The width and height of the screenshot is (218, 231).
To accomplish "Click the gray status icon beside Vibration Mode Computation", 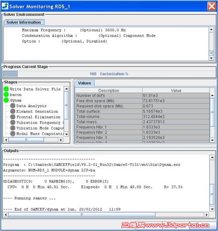I will click(x=13, y=128).
